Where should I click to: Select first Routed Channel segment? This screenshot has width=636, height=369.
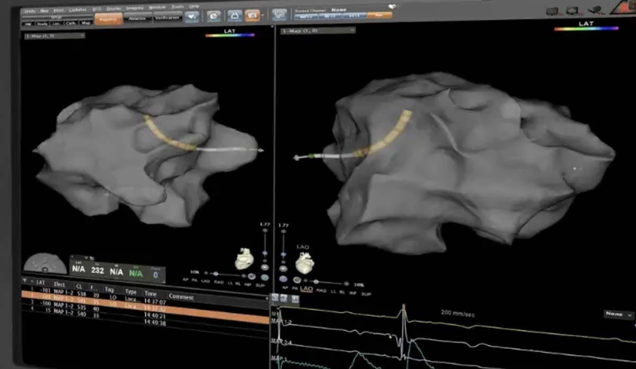(x=306, y=16)
